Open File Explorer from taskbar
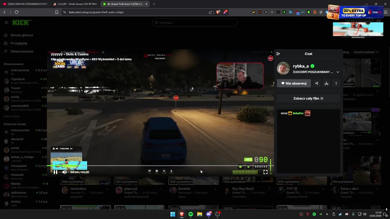 pos(200,214)
